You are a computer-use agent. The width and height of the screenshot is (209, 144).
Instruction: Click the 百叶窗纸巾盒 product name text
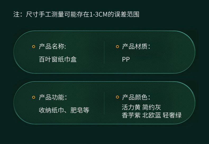[x=58, y=59]
